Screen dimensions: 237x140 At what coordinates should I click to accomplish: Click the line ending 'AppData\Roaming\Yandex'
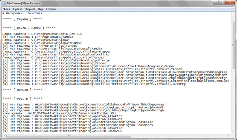(54, 63)
